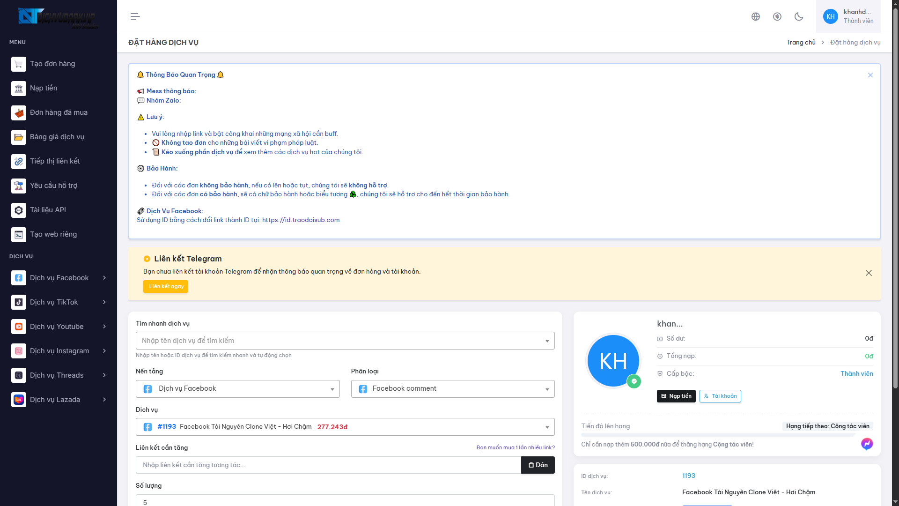Click the Số lượng quantity input field
The height and width of the screenshot is (506, 899).
[x=345, y=500]
